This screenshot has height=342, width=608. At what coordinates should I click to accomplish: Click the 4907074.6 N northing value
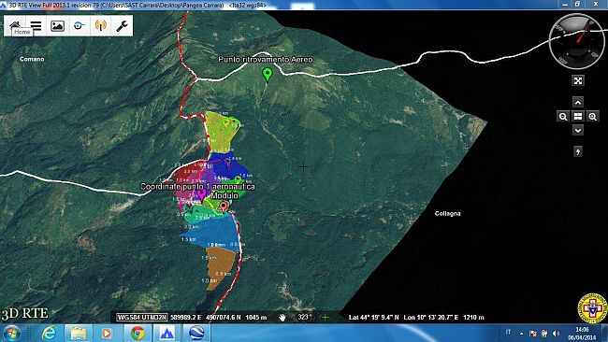[x=224, y=317]
